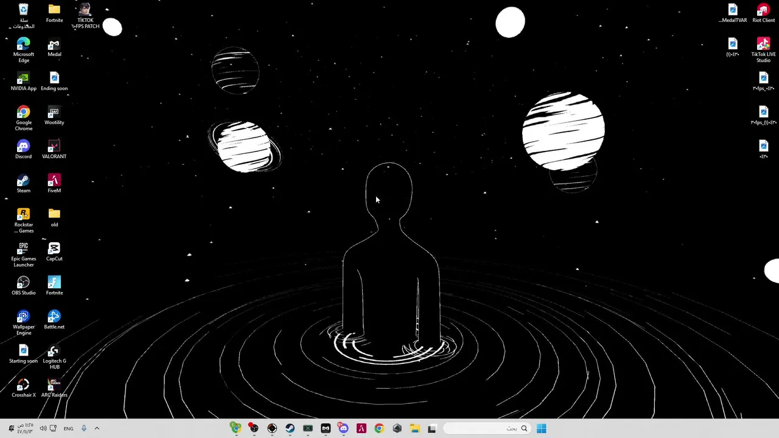
Task: Switch to Chrome next to FiveM on the taskbar
Action: coord(379,428)
